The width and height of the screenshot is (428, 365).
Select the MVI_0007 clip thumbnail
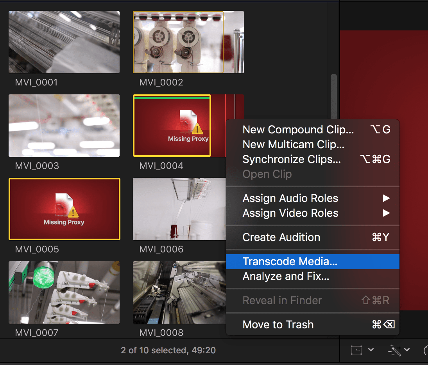click(x=64, y=292)
